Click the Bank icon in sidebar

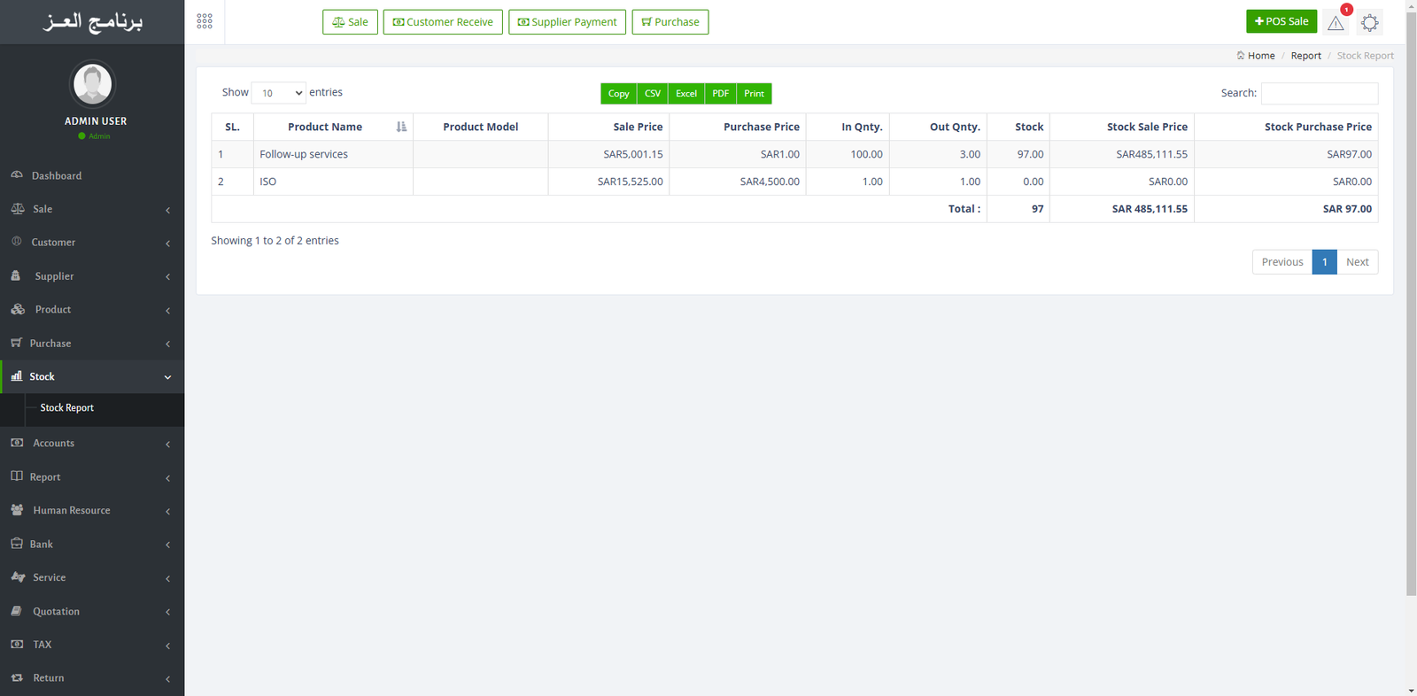click(x=17, y=544)
